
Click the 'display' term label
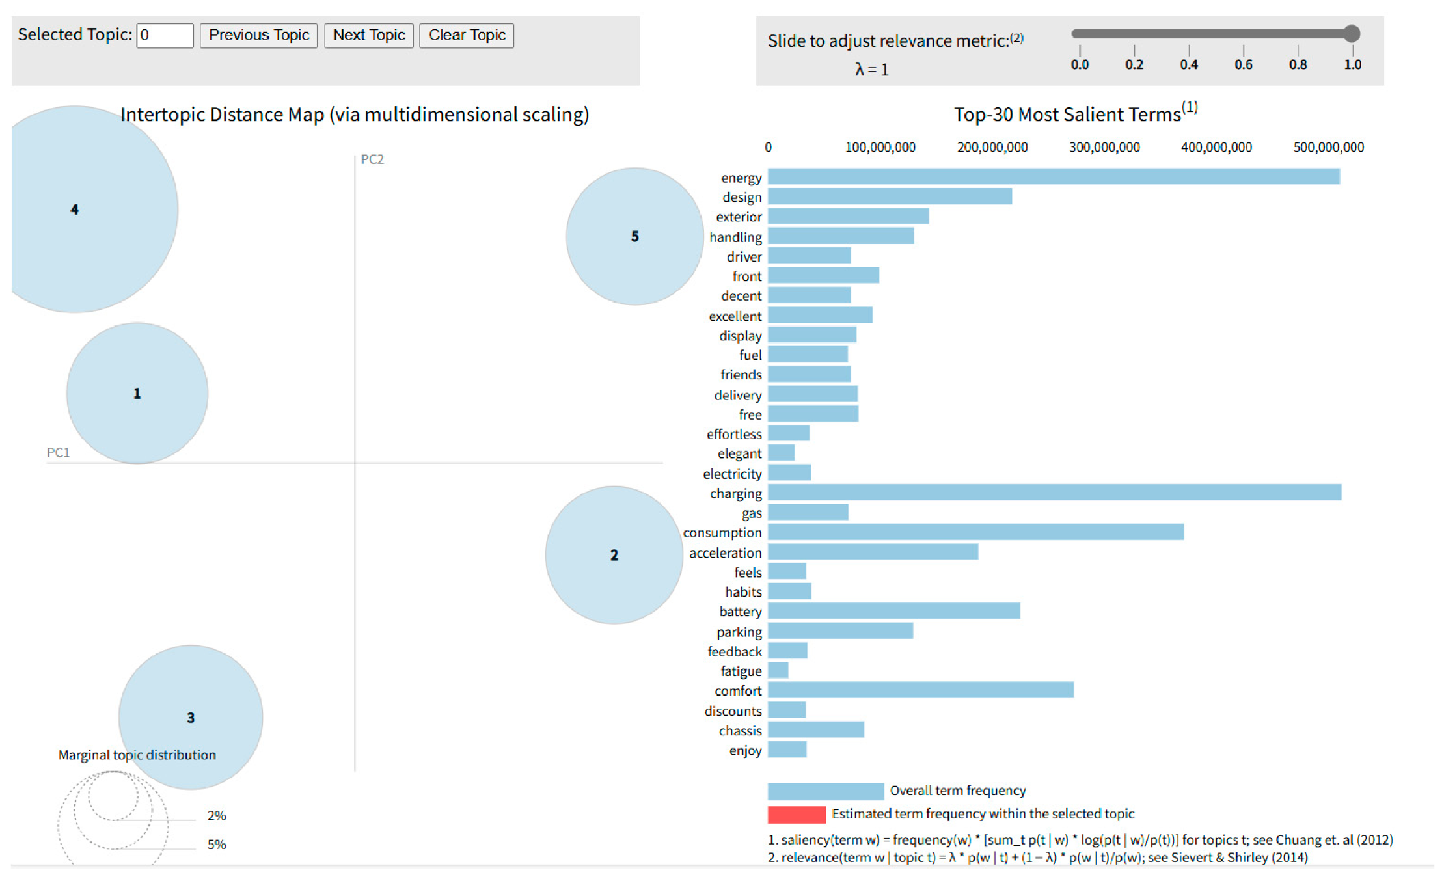point(740,336)
